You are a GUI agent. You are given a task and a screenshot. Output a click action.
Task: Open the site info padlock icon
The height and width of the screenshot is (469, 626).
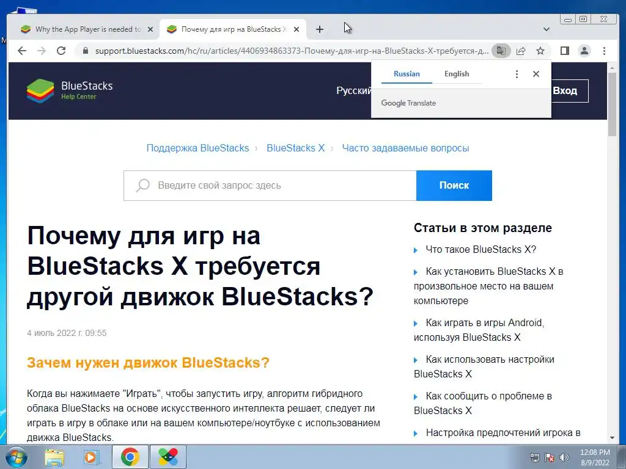85,51
